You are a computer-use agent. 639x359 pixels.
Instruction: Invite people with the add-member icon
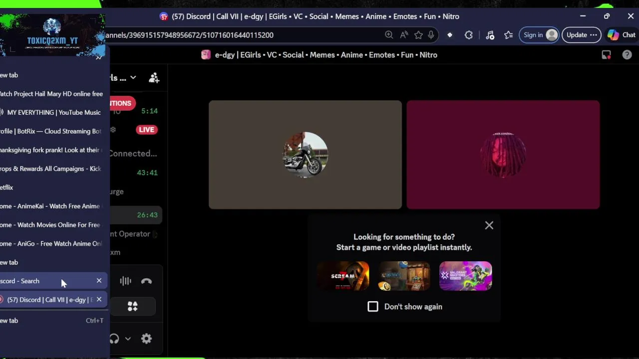pyautogui.click(x=154, y=78)
